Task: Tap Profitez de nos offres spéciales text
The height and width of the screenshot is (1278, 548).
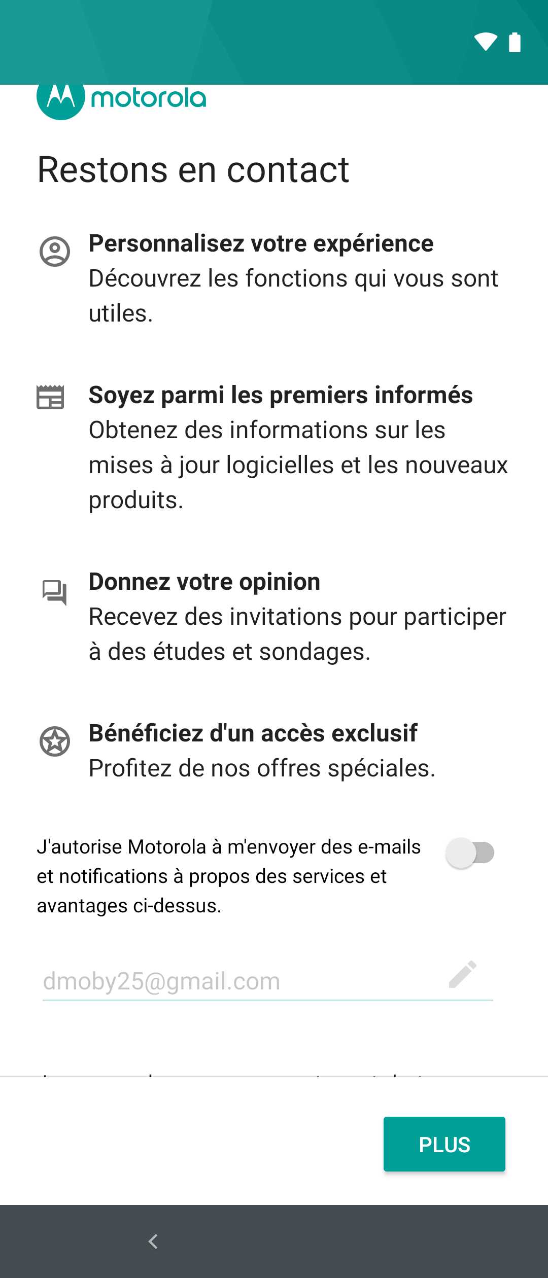Action: [x=262, y=768]
